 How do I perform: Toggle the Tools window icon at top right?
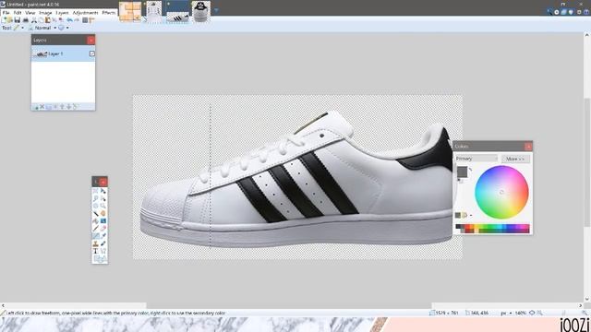[549, 12]
